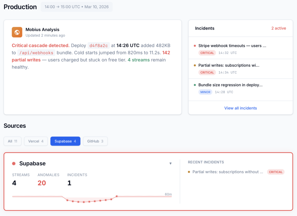Open the Stripe webhook timeouts incident
This screenshot has height=216, width=297.
coord(232,46)
